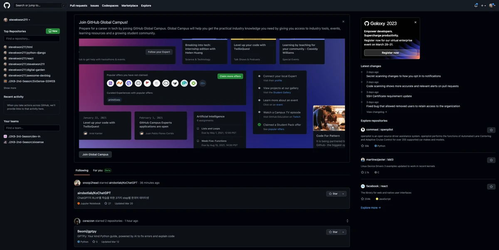
Task: Star the martinezjavier/ldd3 repository icon
Action: coord(491,160)
